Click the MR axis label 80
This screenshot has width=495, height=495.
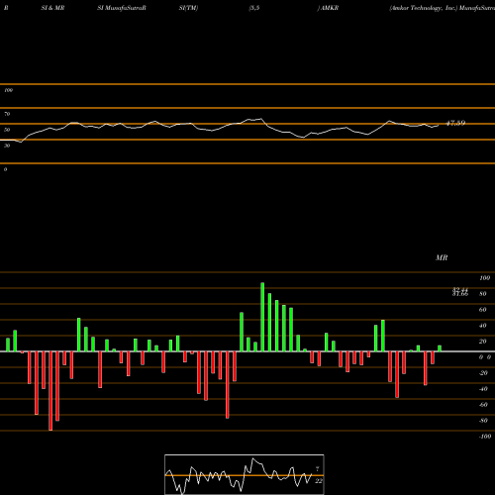(483, 294)
